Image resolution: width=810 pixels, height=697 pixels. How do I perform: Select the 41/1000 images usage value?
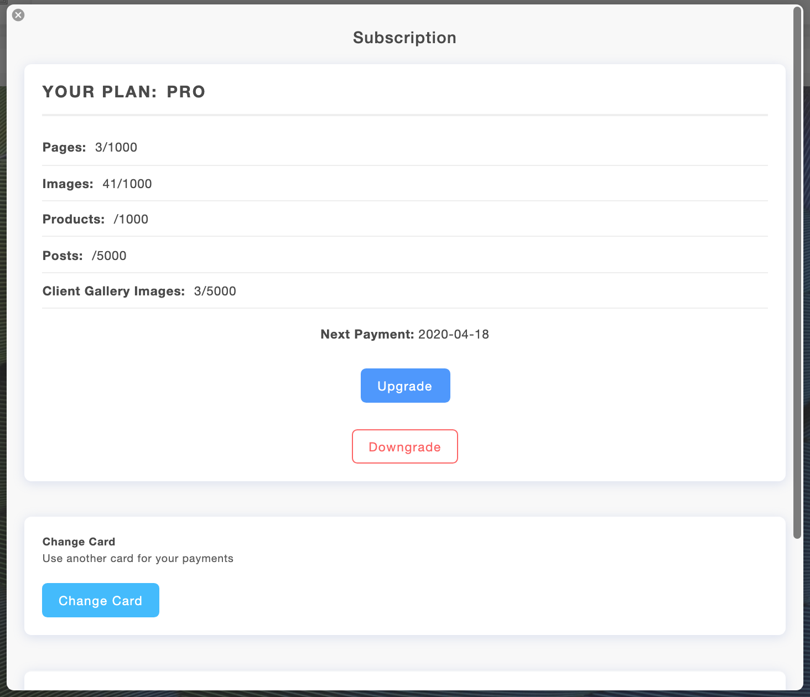click(x=127, y=184)
